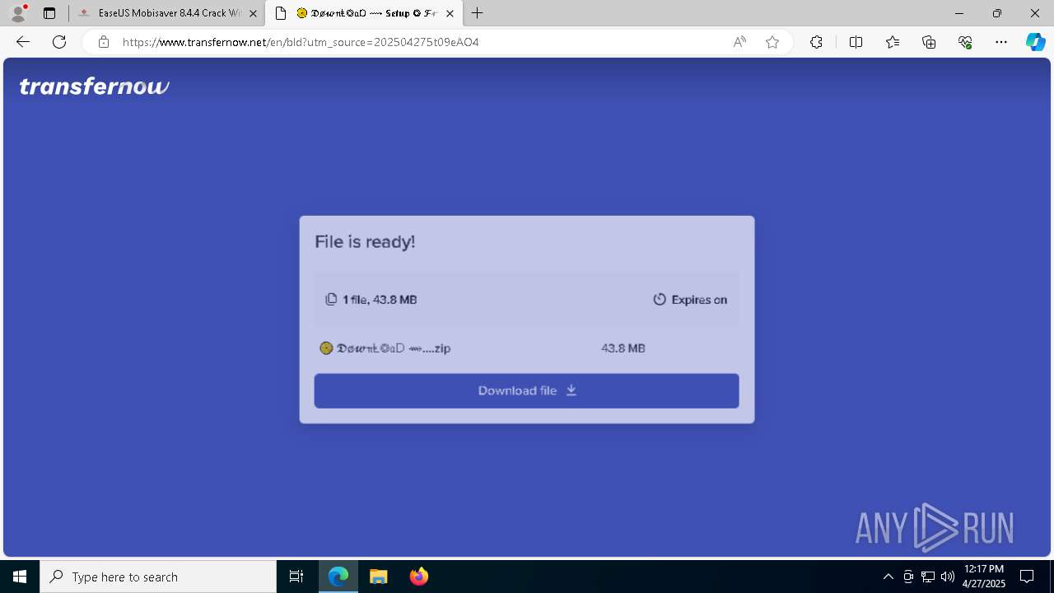Open Read aloud in address bar

(x=739, y=42)
